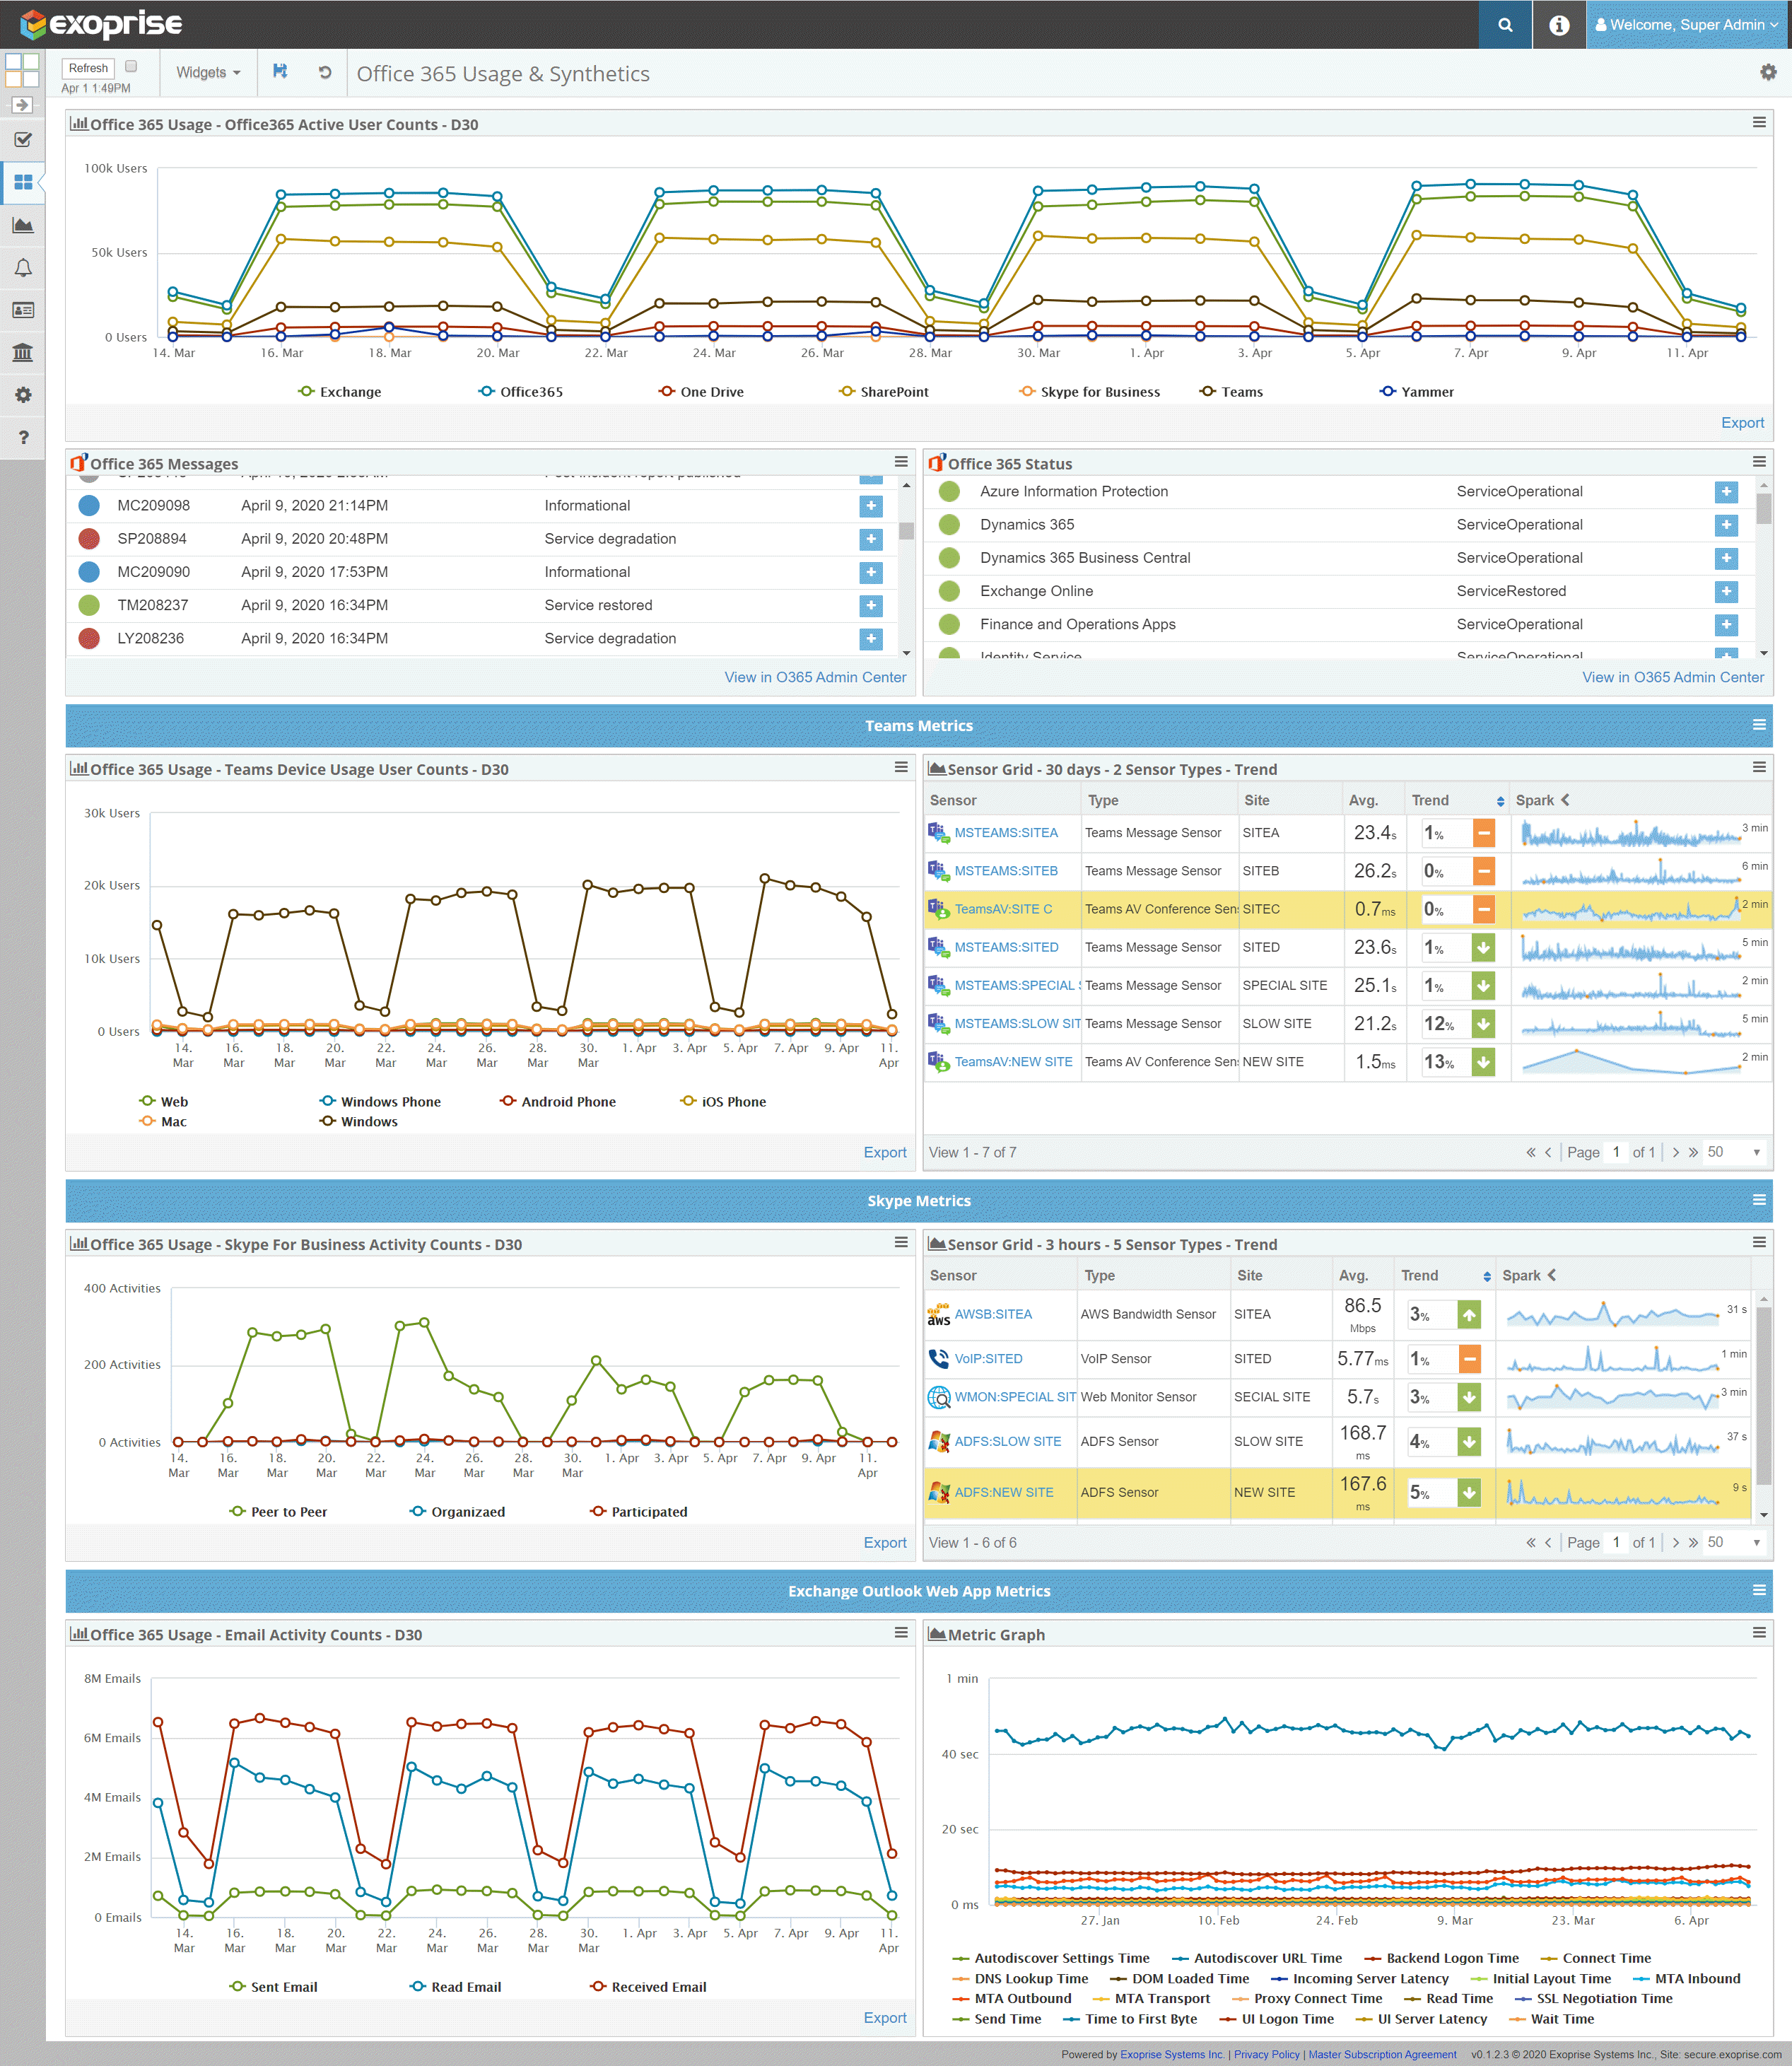Image resolution: width=1792 pixels, height=2066 pixels.
Task: Expand the MC209098 message details
Action: click(871, 506)
